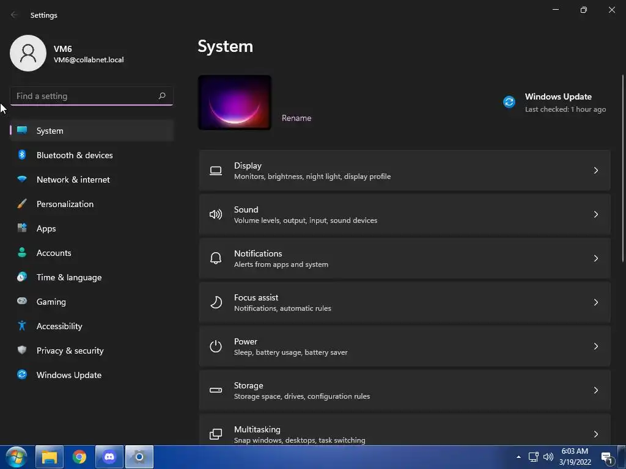Image resolution: width=626 pixels, height=469 pixels.
Task: Click the search magnifier icon
Action: tap(161, 96)
